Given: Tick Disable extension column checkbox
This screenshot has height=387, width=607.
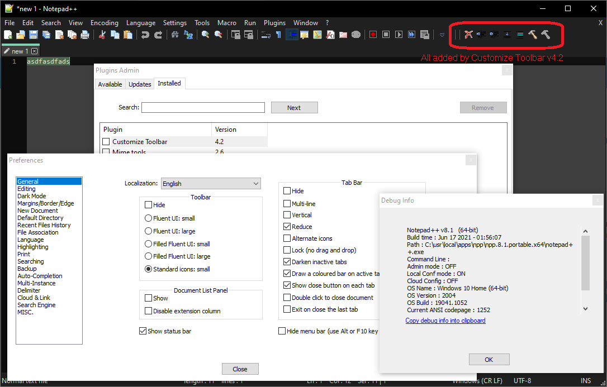Looking at the screenshot, I should point(148,311).
